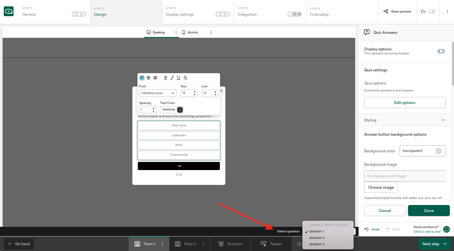Select Question 2 in dropdown
Viewport: 454px width, 251px height.
coord(317,238)
